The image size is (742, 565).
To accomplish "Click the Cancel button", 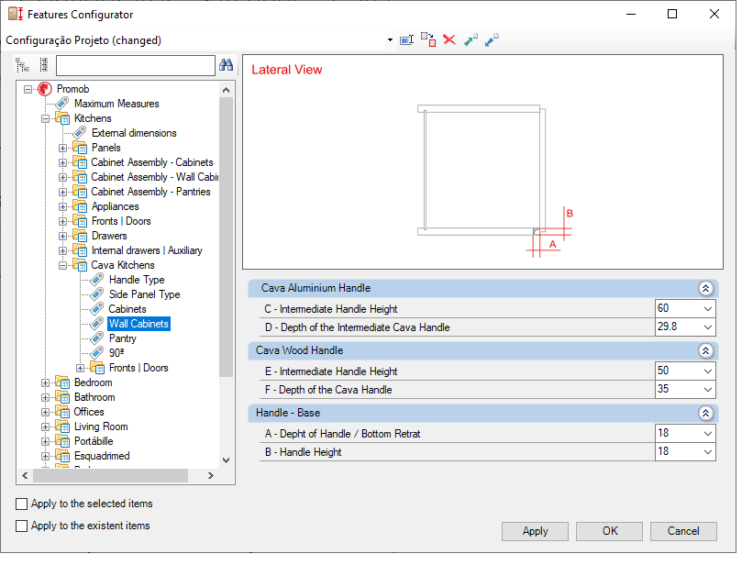I will (x=683, y=531).
